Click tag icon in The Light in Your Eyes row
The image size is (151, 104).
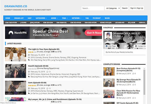(x=29, y=60)
